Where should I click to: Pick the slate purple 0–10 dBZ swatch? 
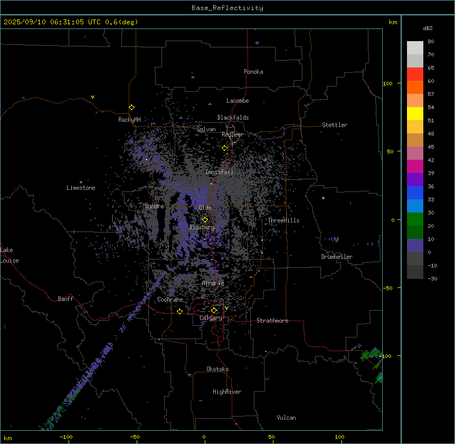pyautogui.click(x=415, y=246)
